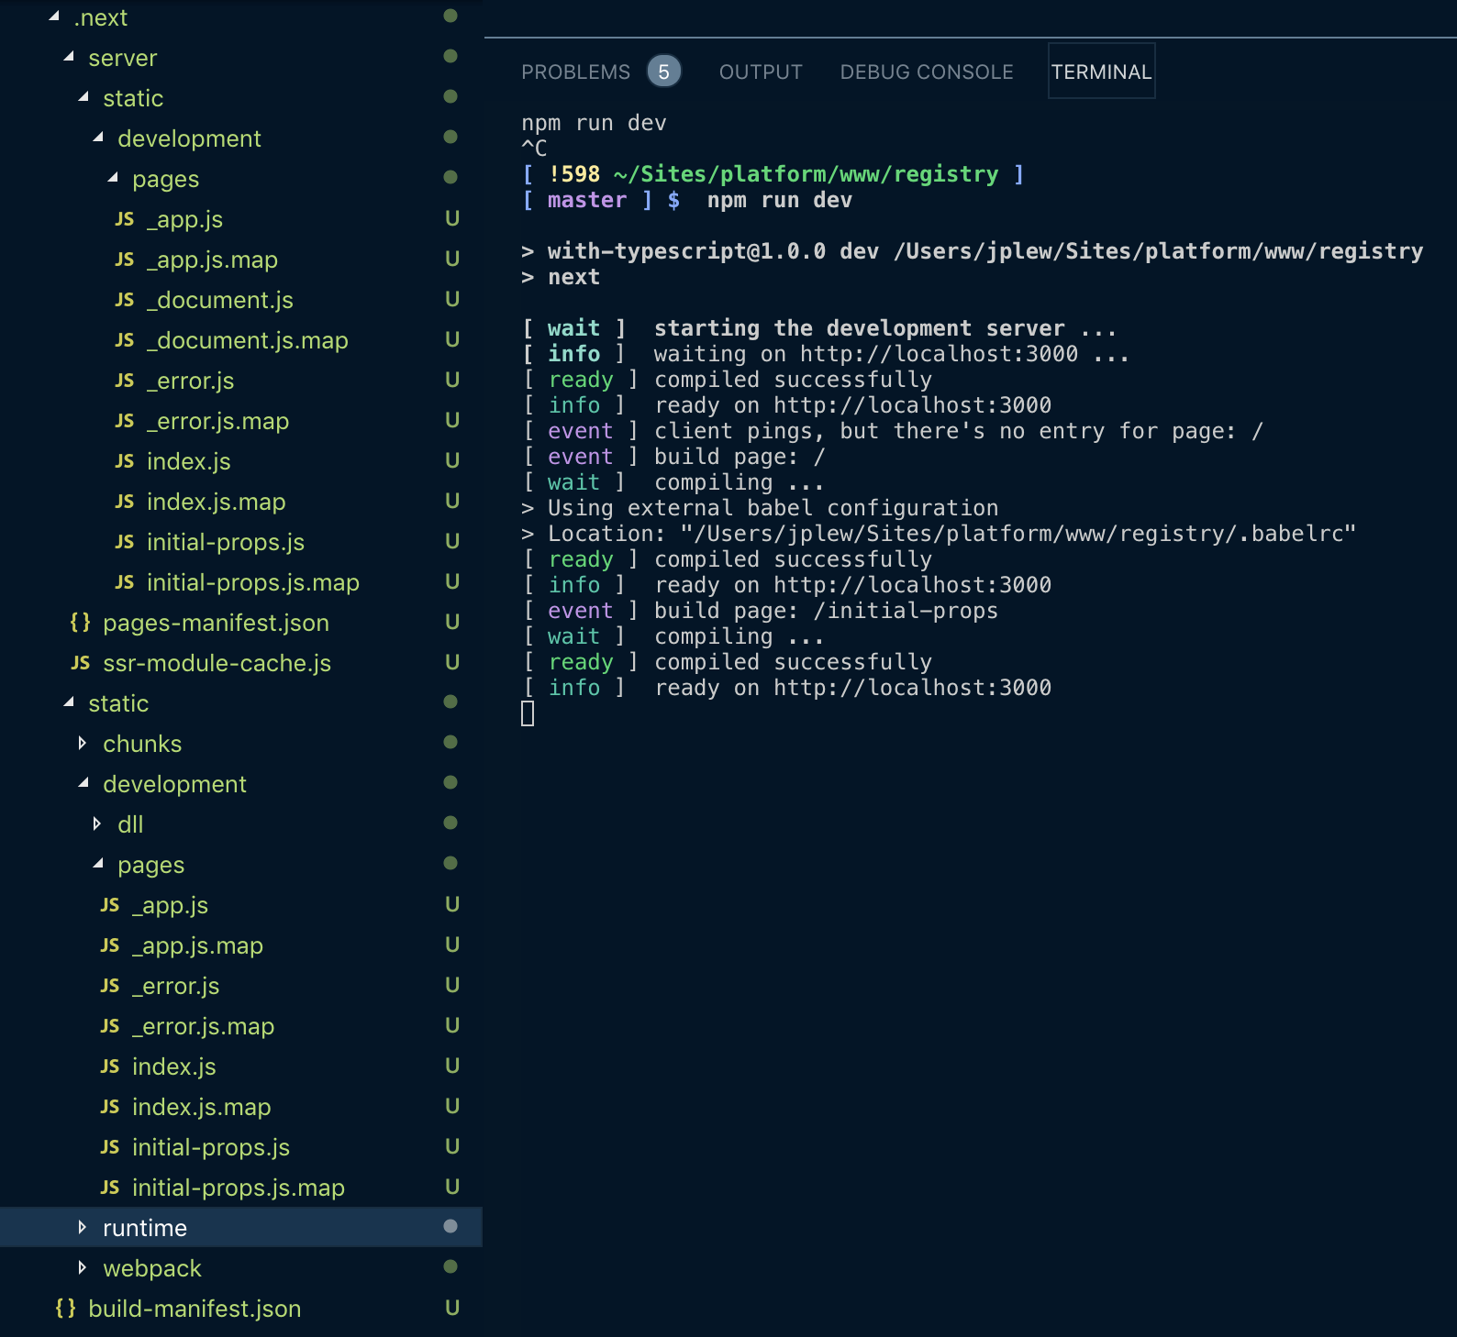Switch to the DEBUG CONSOLE tab
Image resolution: width=1457 pixels, height=1337 pixels.
coord(927,72)
